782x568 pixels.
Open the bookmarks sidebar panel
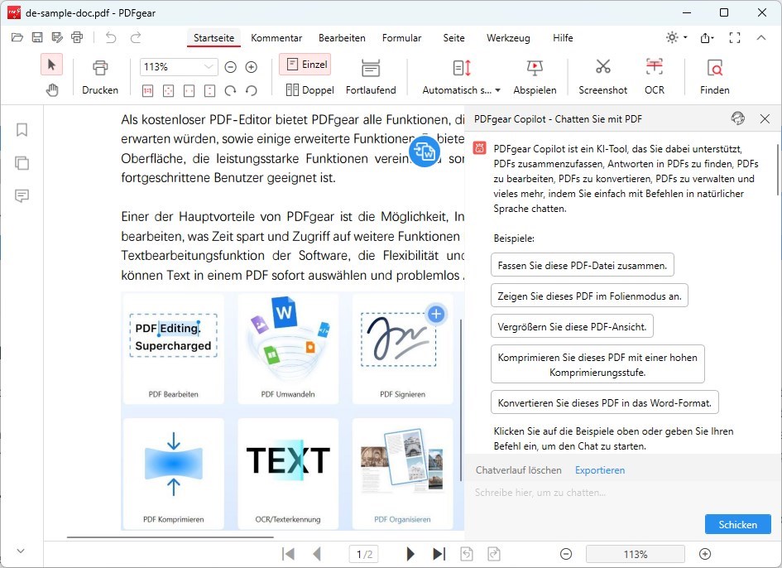[x=22, y=130]
